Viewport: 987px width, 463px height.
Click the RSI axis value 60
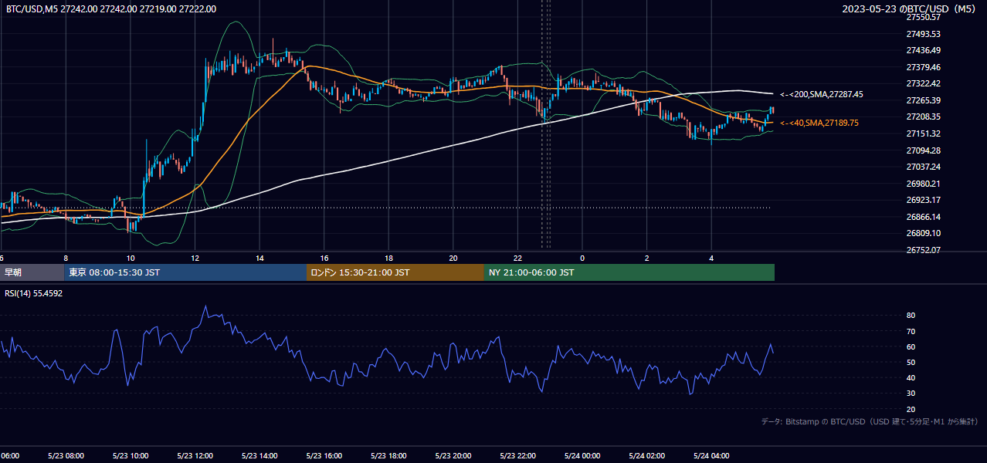[x=911, y=346]
